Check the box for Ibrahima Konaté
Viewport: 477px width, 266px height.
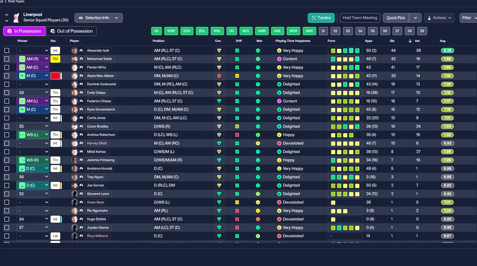coord(7,169)
